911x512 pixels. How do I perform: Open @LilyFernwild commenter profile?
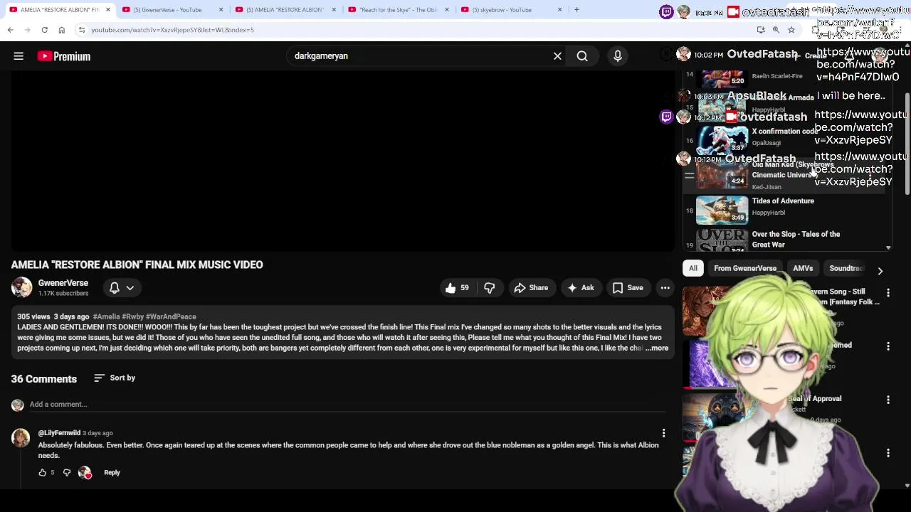coord(59,432)
